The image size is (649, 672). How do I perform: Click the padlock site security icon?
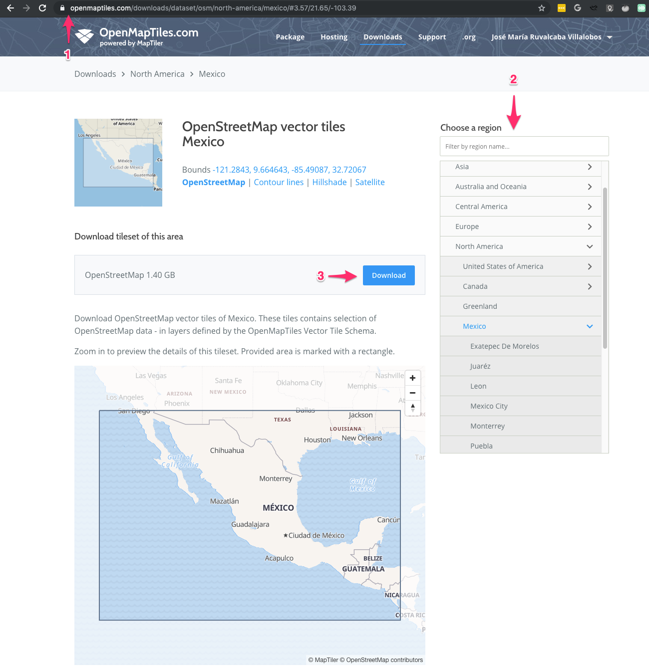click(x=62, y=8)
